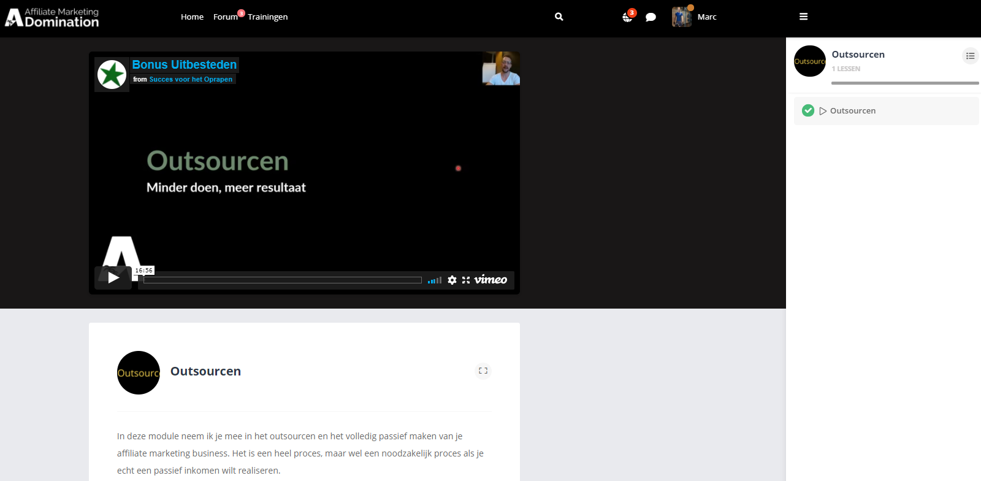The width and height of the screenshot is (981, 481).
Task: Expand the Outsourcen module focus view icon
Action: pos(483,371)
